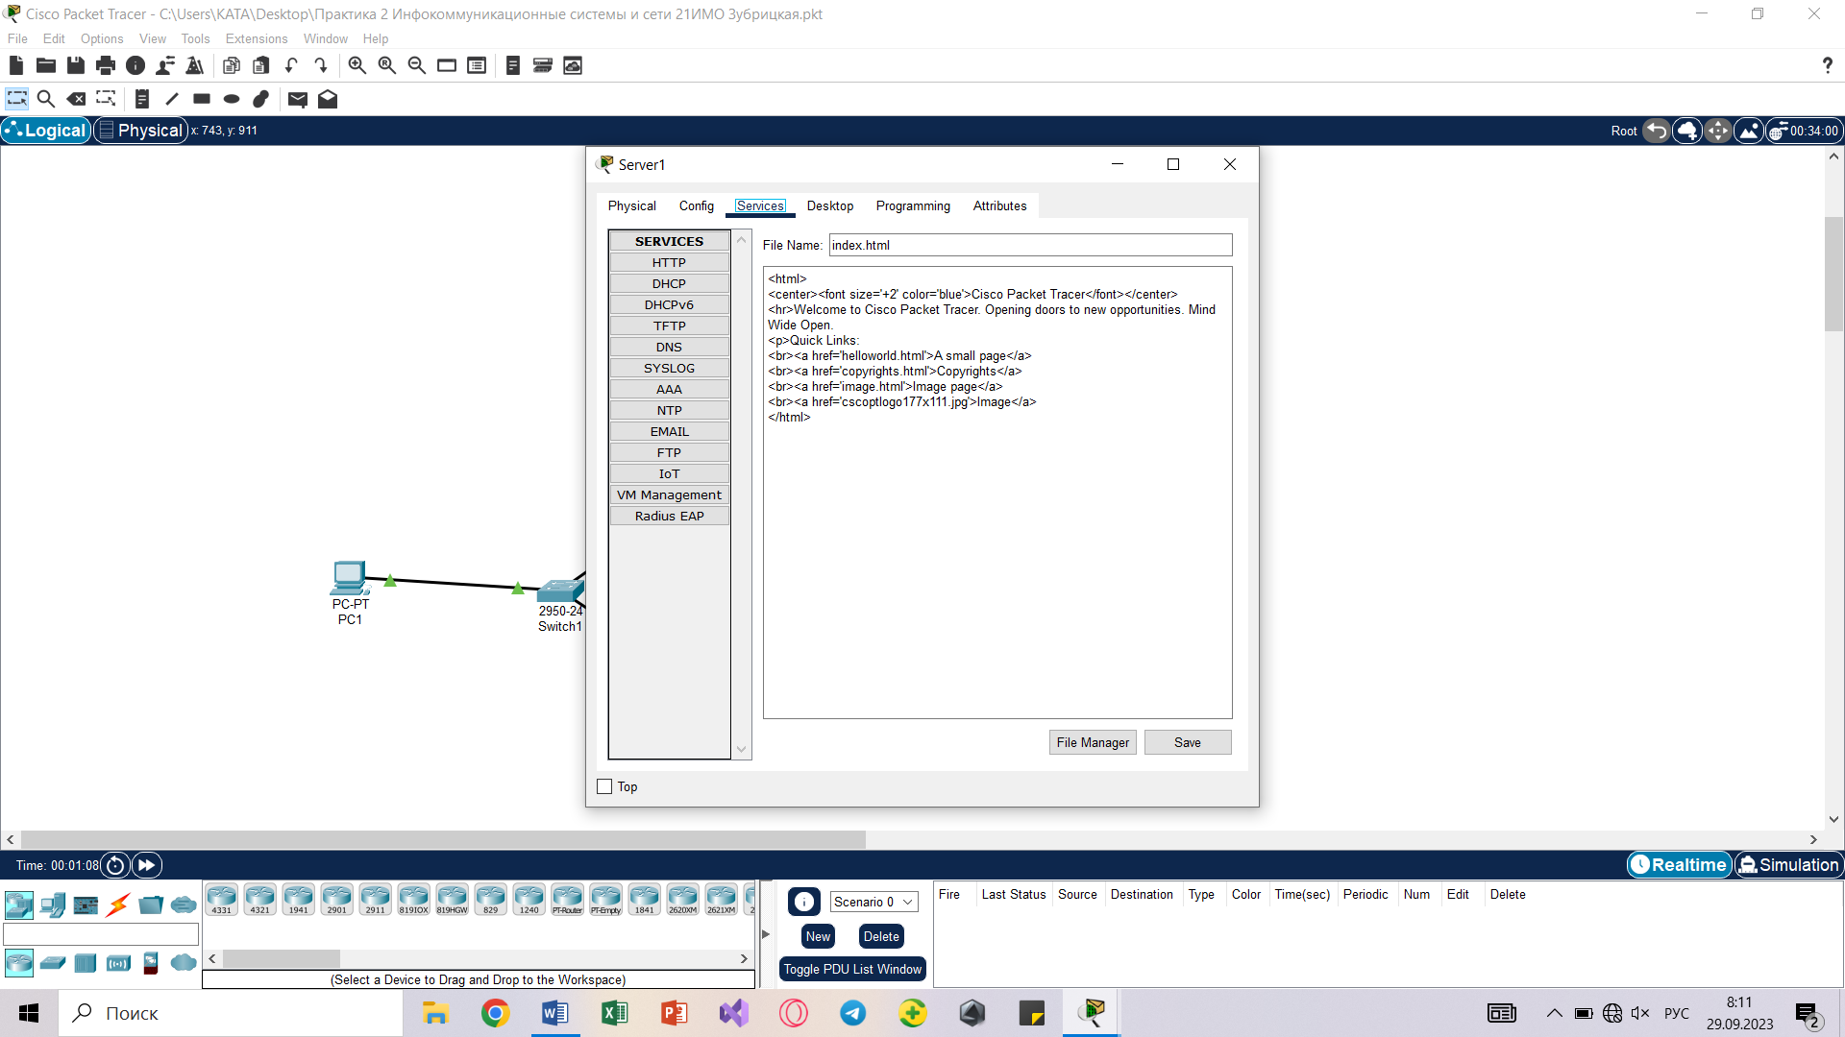1845x1037 pixels.
Task: Click Toggle PDU List Window
Action: pos(852,969)
